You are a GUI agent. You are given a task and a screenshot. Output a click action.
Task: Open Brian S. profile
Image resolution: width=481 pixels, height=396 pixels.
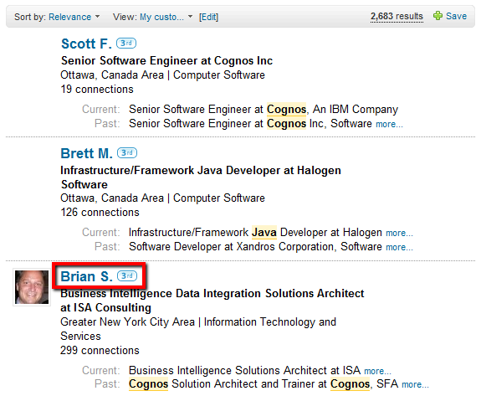86,276
